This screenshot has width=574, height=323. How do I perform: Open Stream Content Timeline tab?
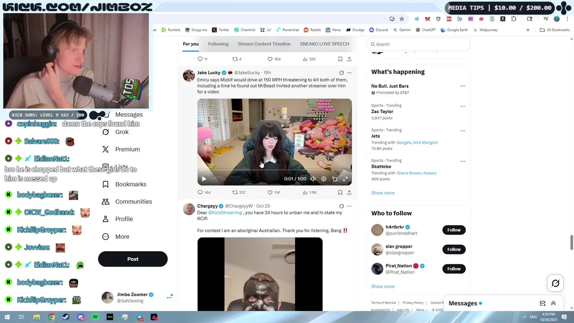pos(264,44)
